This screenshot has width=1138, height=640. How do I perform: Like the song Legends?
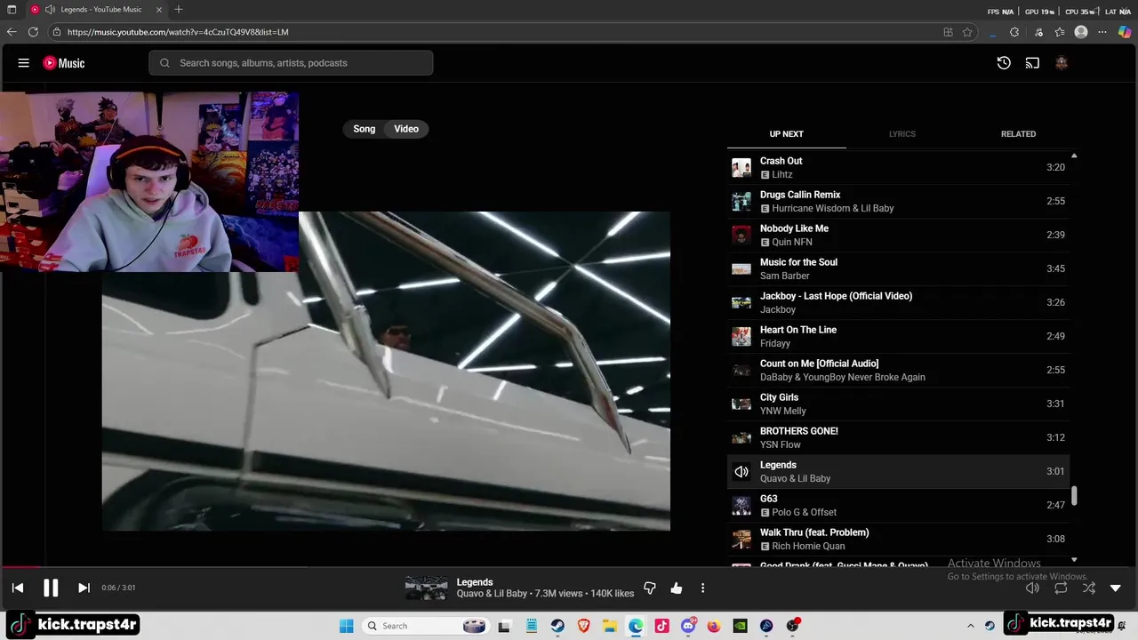pyautogui.click(x=677, y=588)
